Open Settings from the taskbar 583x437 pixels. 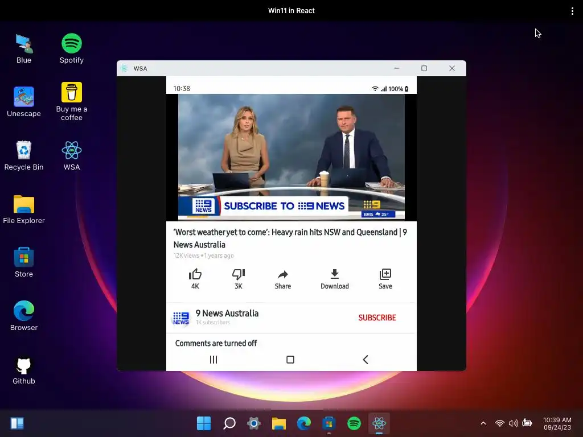[x=254, y=423]
